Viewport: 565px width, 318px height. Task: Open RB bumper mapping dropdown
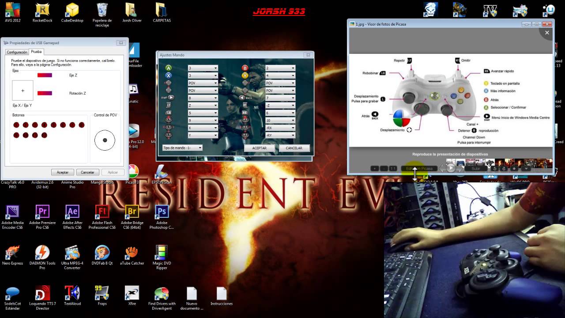(x=280, y=113)
